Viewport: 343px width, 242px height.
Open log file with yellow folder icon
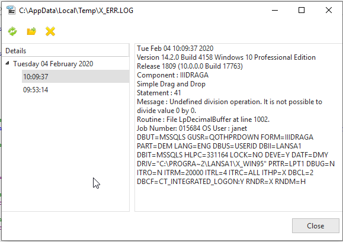(31, 31)
